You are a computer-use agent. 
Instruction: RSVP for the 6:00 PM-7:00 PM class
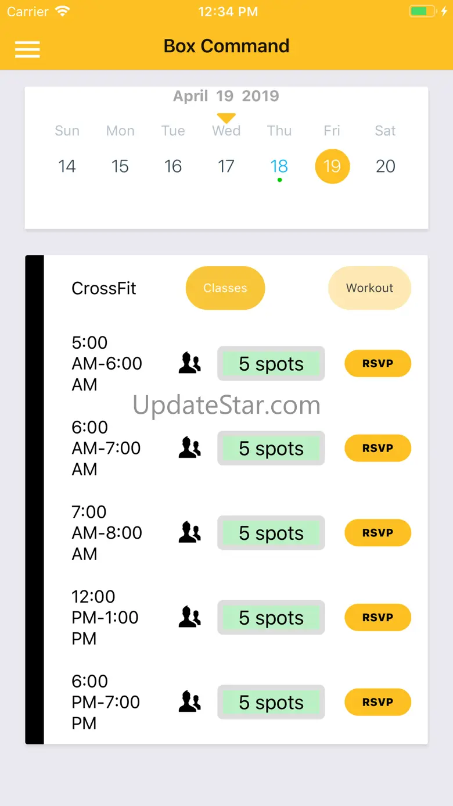[x=378, y=703]
